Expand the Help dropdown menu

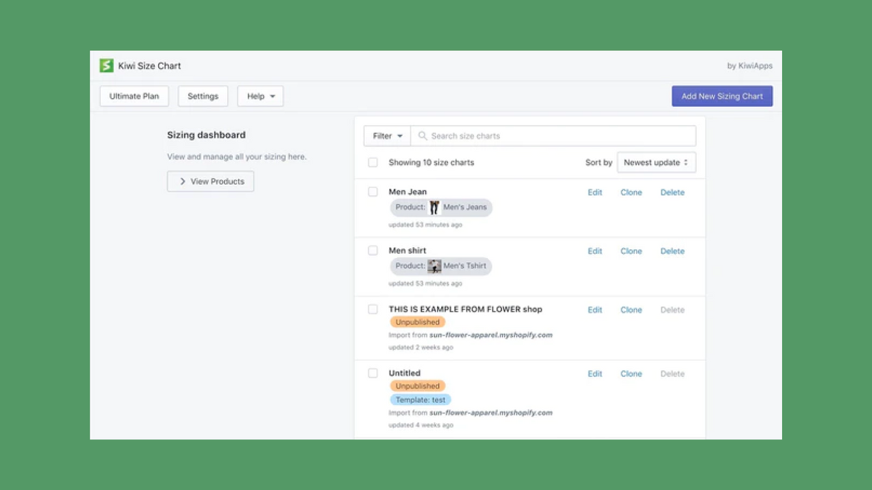(260, 96)
